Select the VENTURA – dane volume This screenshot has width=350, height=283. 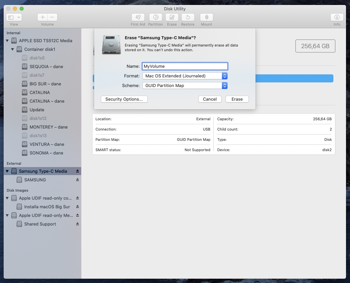[42, 144]
